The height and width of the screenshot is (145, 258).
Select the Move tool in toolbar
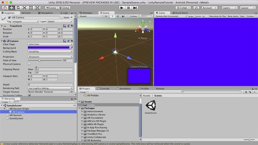click(x=12, y=8)
